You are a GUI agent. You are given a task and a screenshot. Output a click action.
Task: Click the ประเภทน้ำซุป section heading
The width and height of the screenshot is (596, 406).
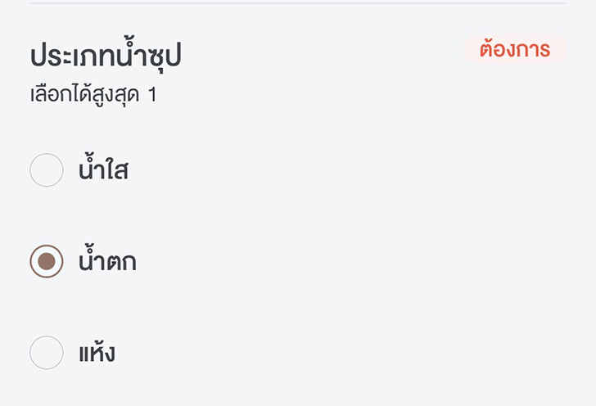tap(106, 56)
